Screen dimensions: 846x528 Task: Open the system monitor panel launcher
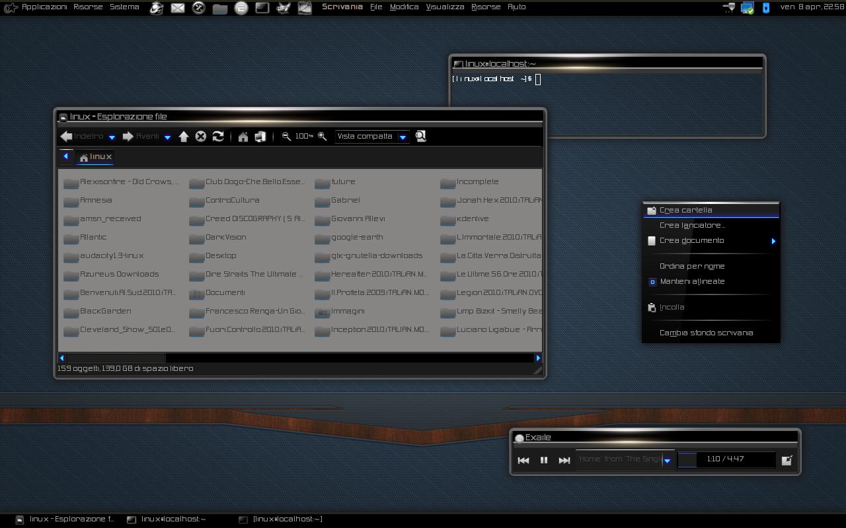[305, 8]
